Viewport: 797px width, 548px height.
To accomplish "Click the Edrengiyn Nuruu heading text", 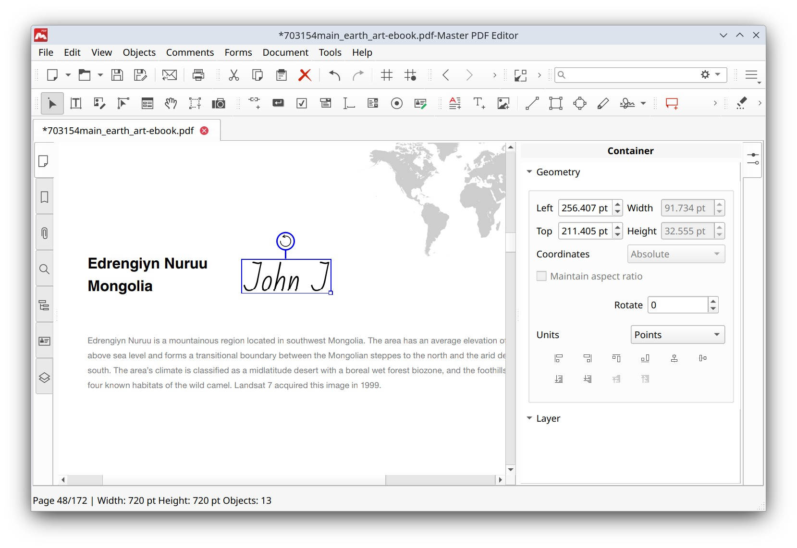I will [x=147, y=263].
